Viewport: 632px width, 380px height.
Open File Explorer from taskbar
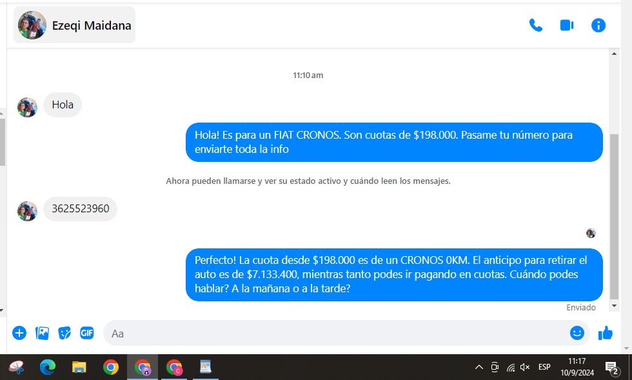(79, 367)
